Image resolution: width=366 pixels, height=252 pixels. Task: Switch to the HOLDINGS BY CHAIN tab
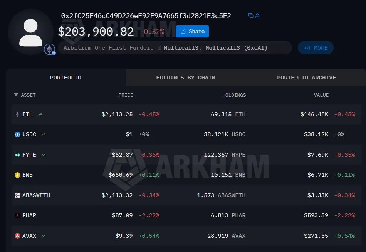[186, 78]
